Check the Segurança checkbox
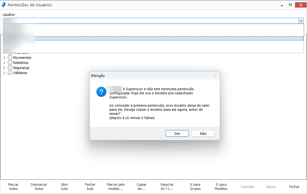 tap(10, 68)
